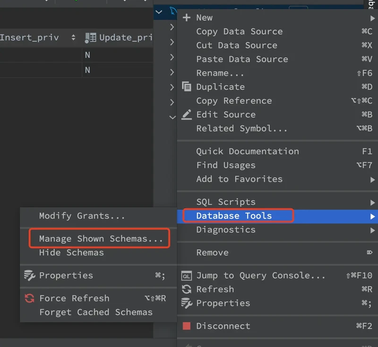Click the plus icon beside New
This screenshot has height=347, width=378.
(187, 17)
